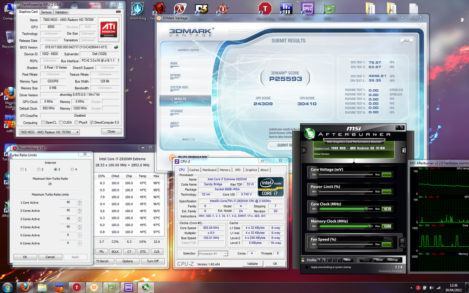469x293 pixels.
Task: Open the GPU-Z green card desktop shortcut
Action: (x=328, y=8)
